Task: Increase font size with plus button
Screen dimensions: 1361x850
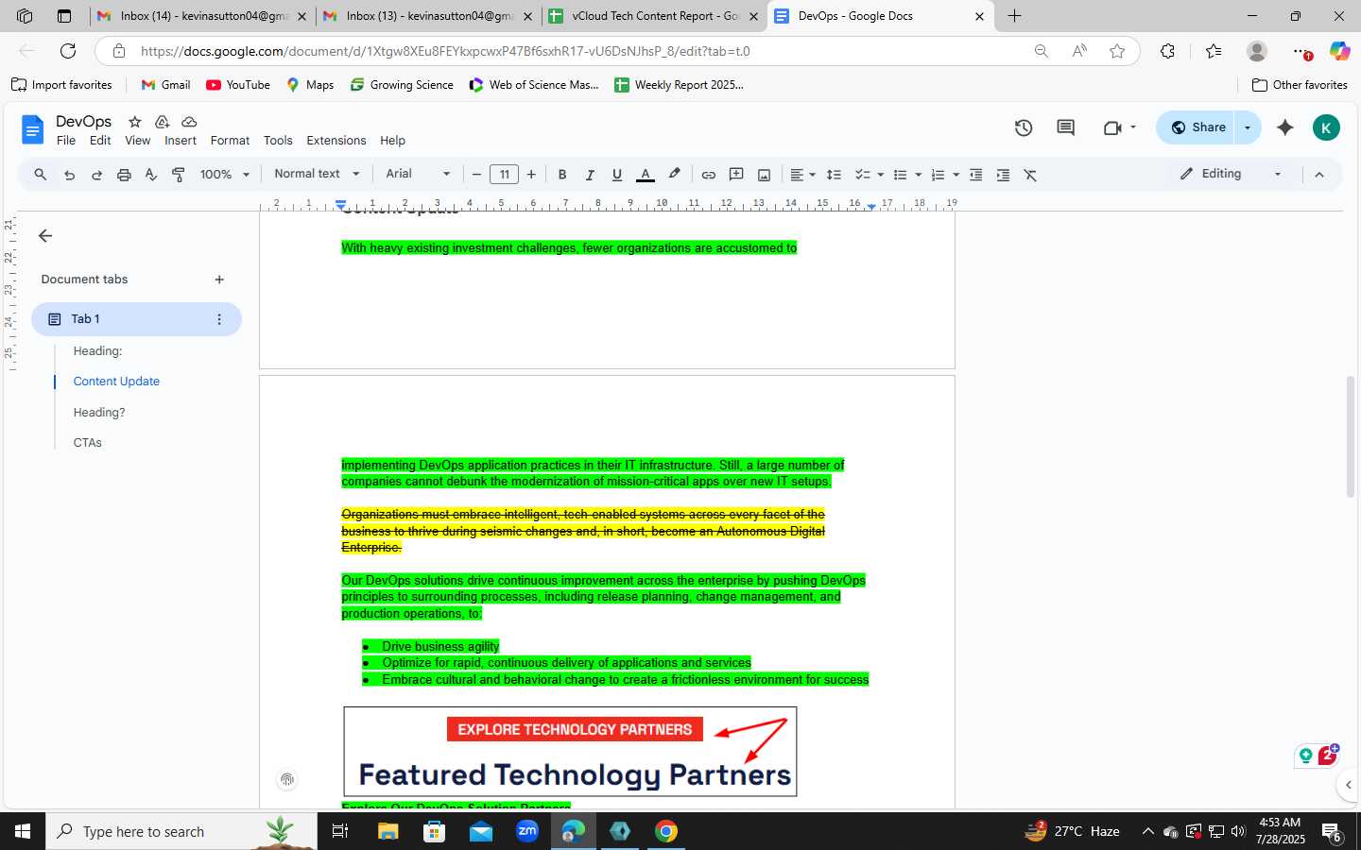Action: pyautogui.click(x=531, y=175)
